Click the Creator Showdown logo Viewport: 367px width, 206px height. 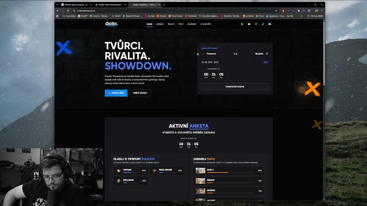click(112, 24)
